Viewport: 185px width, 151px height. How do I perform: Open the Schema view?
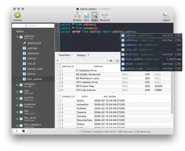[x=77, y=17]
